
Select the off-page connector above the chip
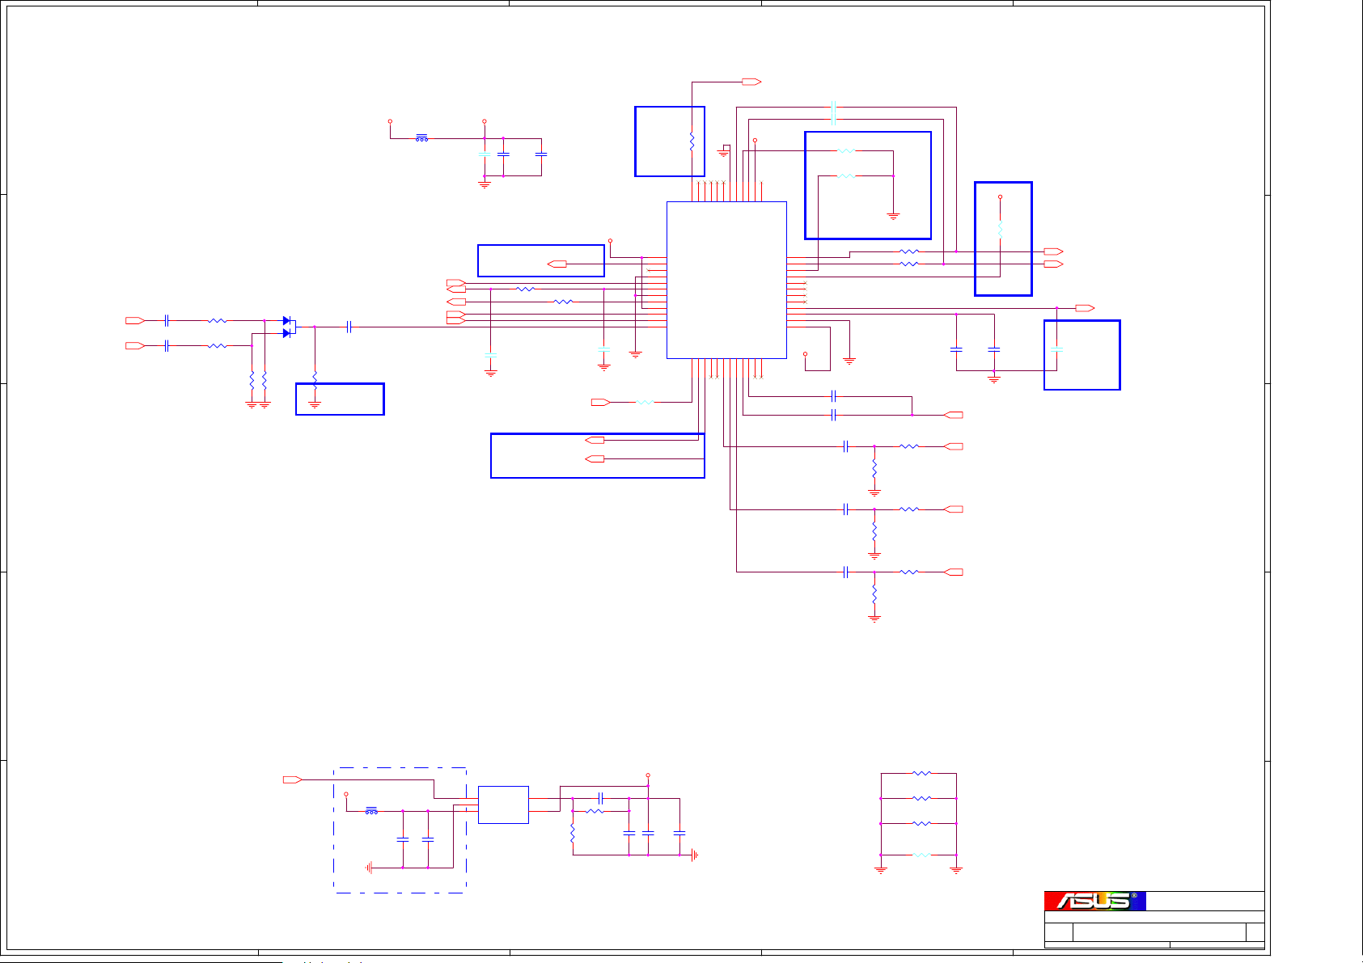(751, 82)
